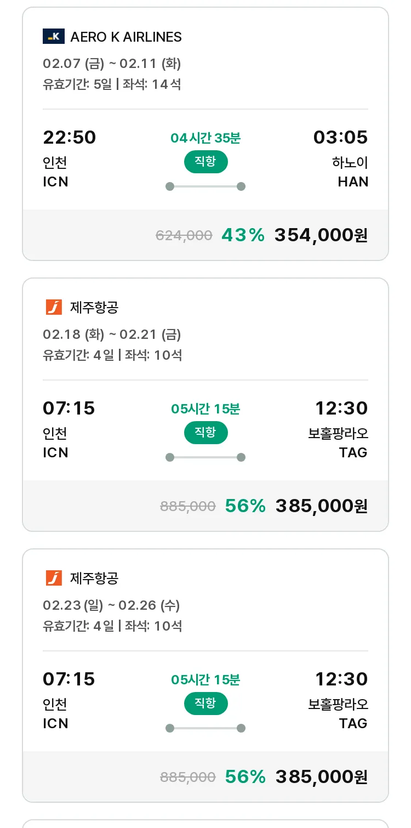Tap the 직항 badge on Hanoi flight
Viewport: 411px width, 828px height.
pyautogui.click(x=206, y=162)
